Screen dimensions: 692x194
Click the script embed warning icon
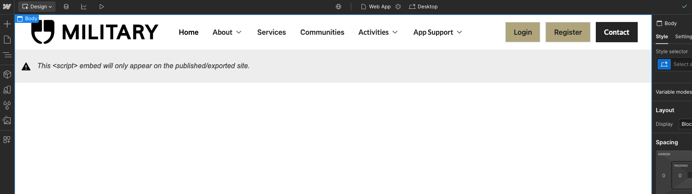(x=26, y=66)
